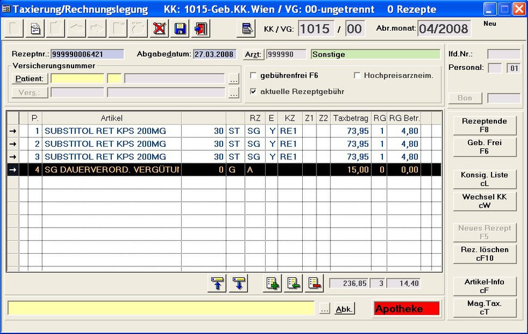Move row down with blue down-arrow icon
This screenshot has width=528, height=334.
238,283
